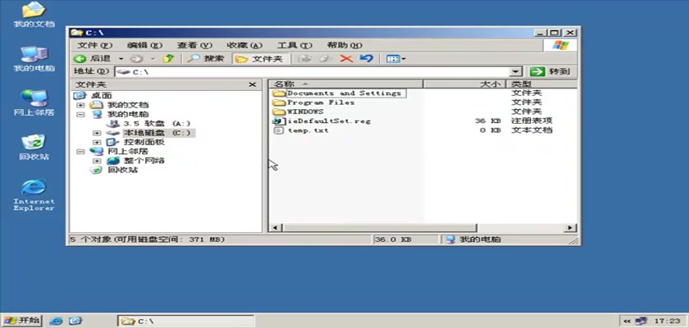Open the address bar dropdown arrow
The width and height of the screenshot is (689, 328).
(x=516, y=72)
